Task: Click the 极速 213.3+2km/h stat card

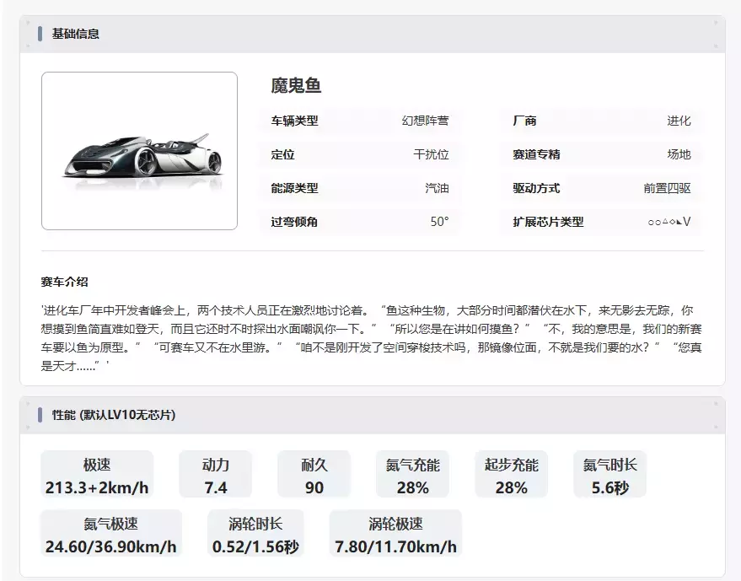Action: point(97,476)
